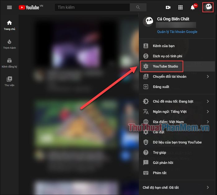Screen dimensions: 217x195
Task: Click the dark theme brightness icon
Action: (146, 101)
